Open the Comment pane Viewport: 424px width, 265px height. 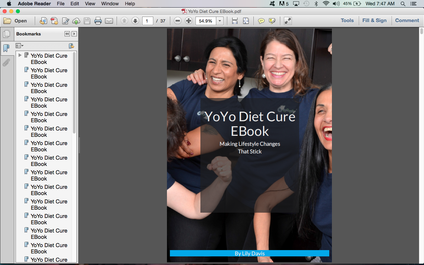[407, 21]
